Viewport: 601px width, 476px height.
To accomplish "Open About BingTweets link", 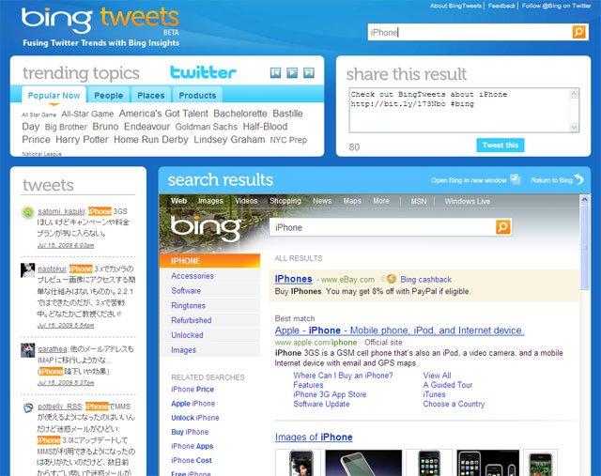I will tap(455, 6).
